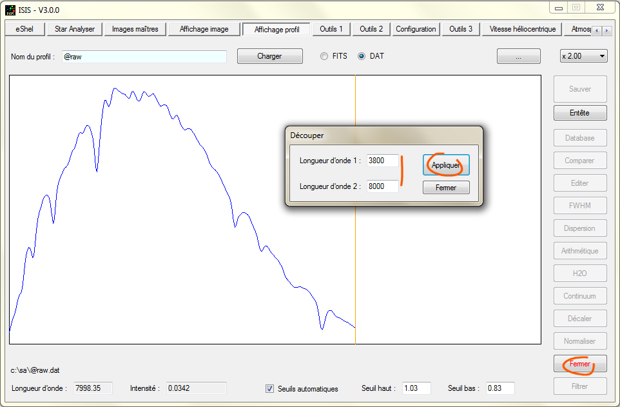620x407 pixels.
Task: Open the x 2.00 zoom dropdown
Action: pyautogui.click(x=583, y=56)
